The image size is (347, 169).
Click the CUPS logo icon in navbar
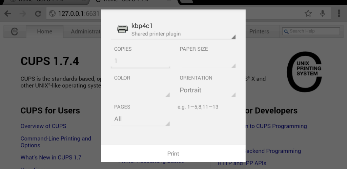coord(15,31)
